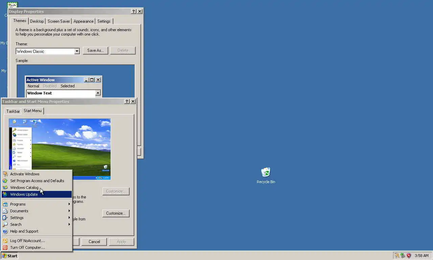Screen dimensions: 433x260
Task: Launch Windows Catalog from Start menu
Action: [x=37, y=188]
